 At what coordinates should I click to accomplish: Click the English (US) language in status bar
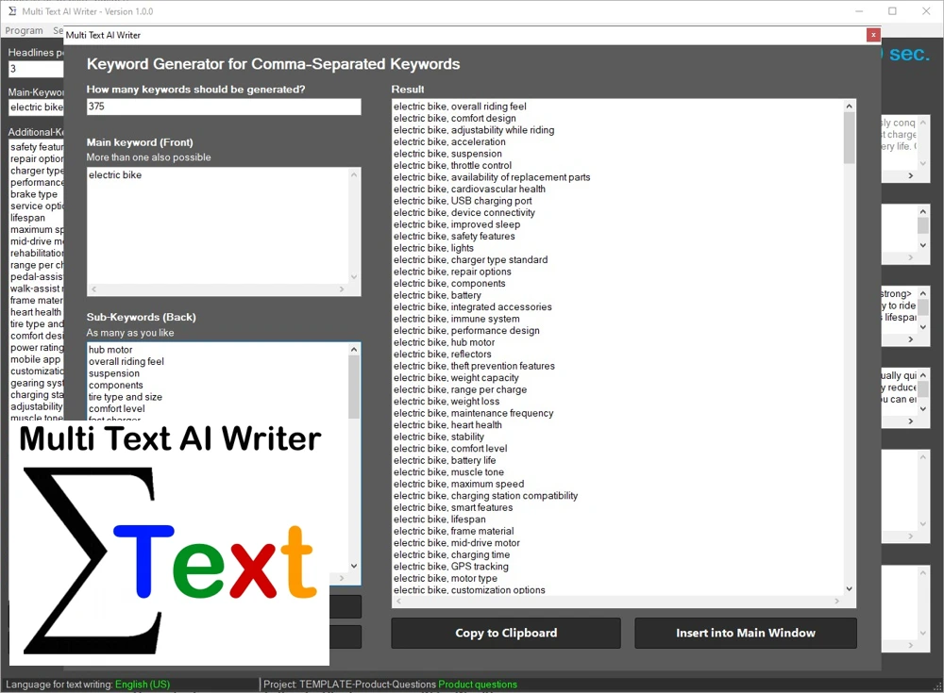[x=142, y=685]
